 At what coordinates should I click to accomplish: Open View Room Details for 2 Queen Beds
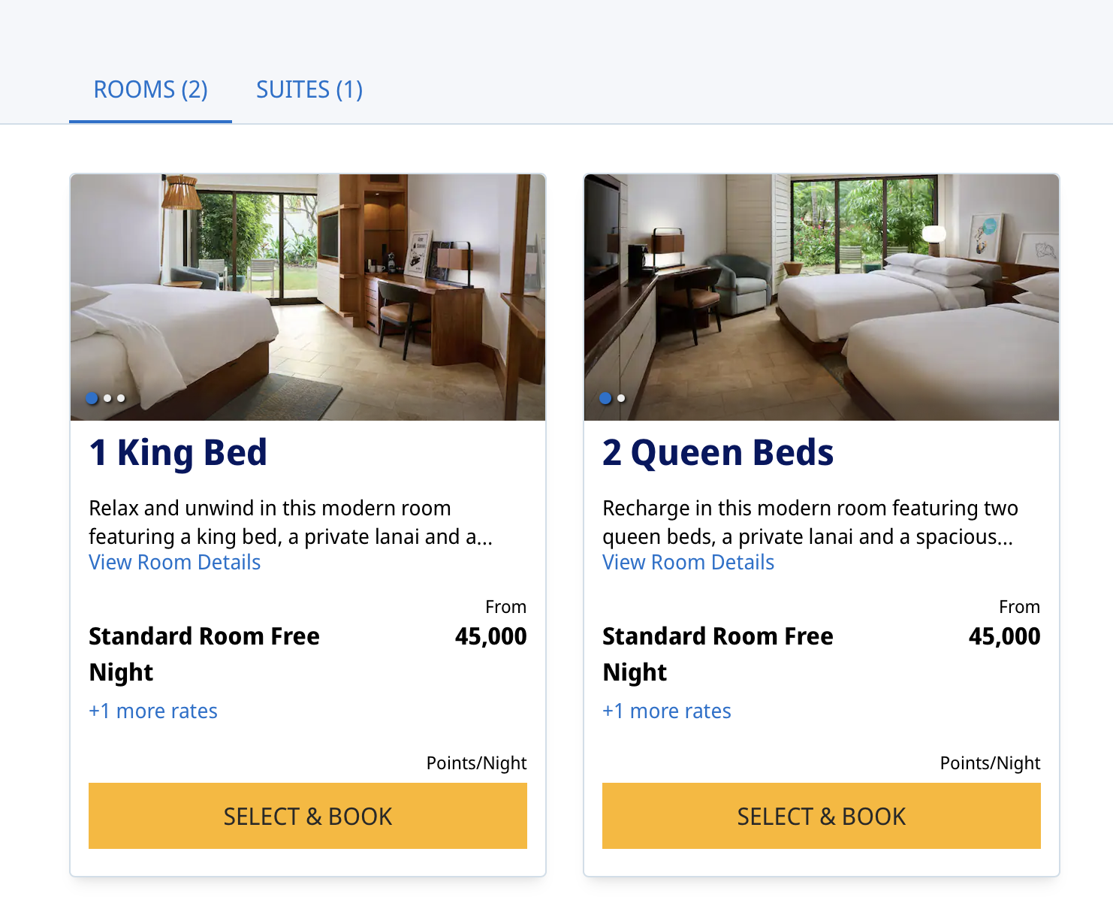pos(688,563)
